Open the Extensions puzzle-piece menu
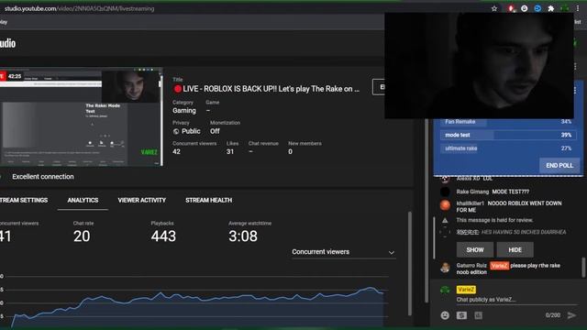 pyautogui.click(x=550, y=8)
